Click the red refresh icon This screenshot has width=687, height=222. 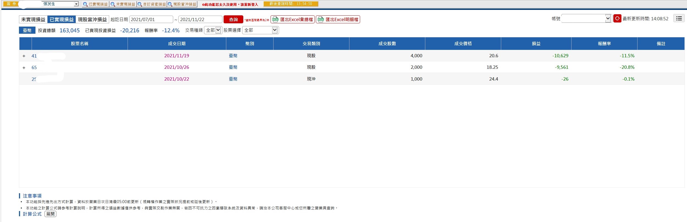click(617, 18)
